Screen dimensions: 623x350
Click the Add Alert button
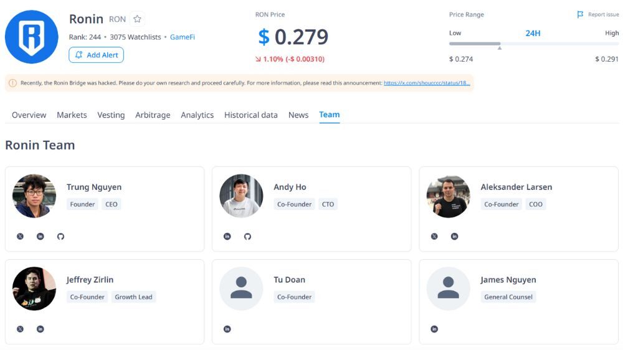[97, 55]
